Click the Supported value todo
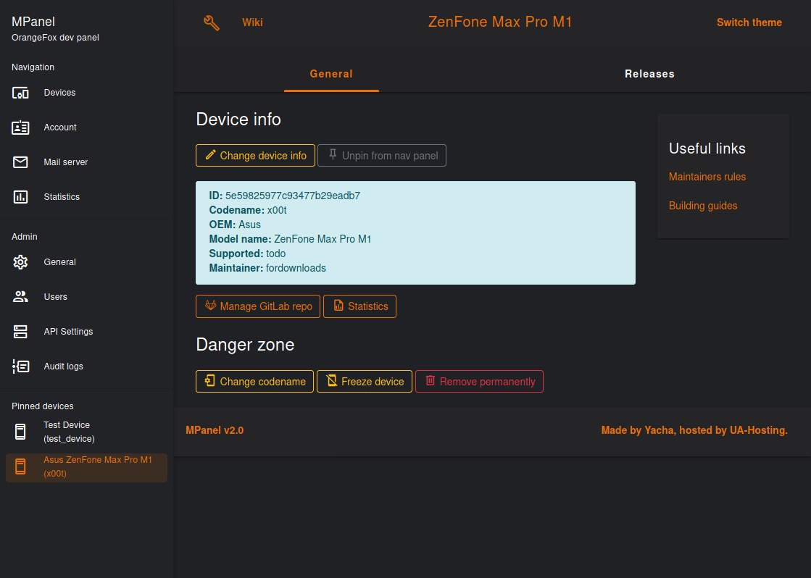811x578 pixels. click(x=275, y=254)
